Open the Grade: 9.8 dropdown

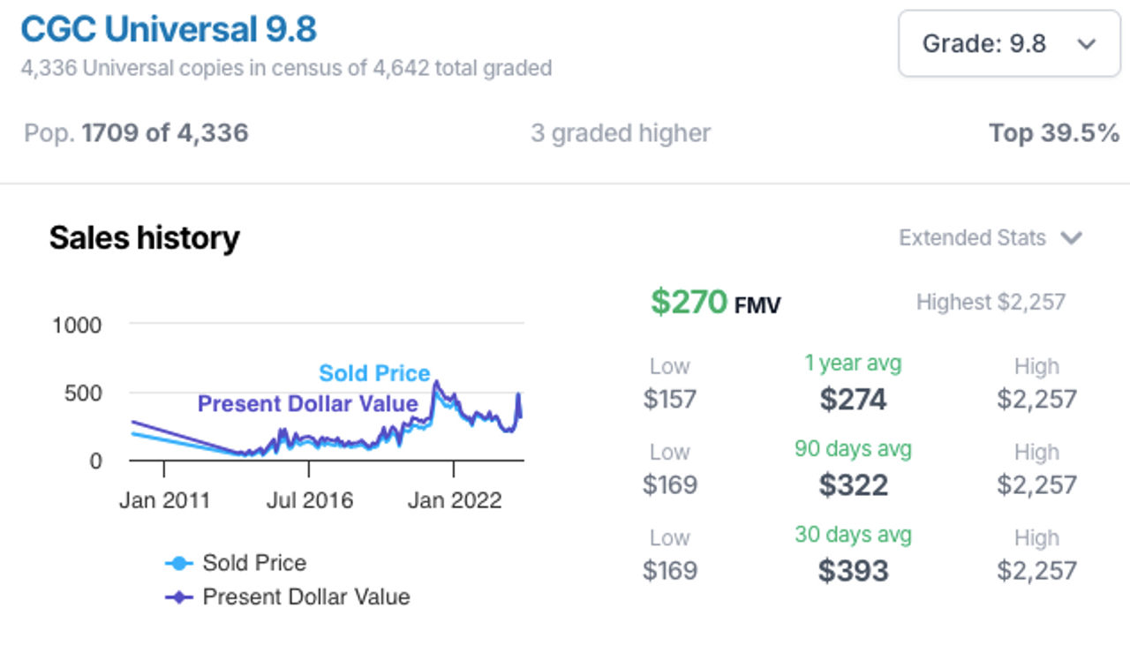(x=1009, y=43)
